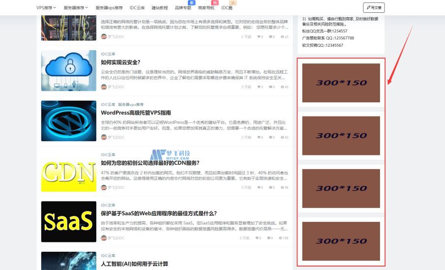Click IDC云库 tag above the CDN服务 article title
This screenshot has height=270, width=445.
click(x=108, y=155)
